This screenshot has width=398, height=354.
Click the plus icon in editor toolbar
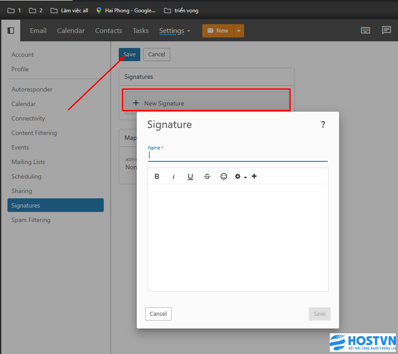(x=254, y=176)
